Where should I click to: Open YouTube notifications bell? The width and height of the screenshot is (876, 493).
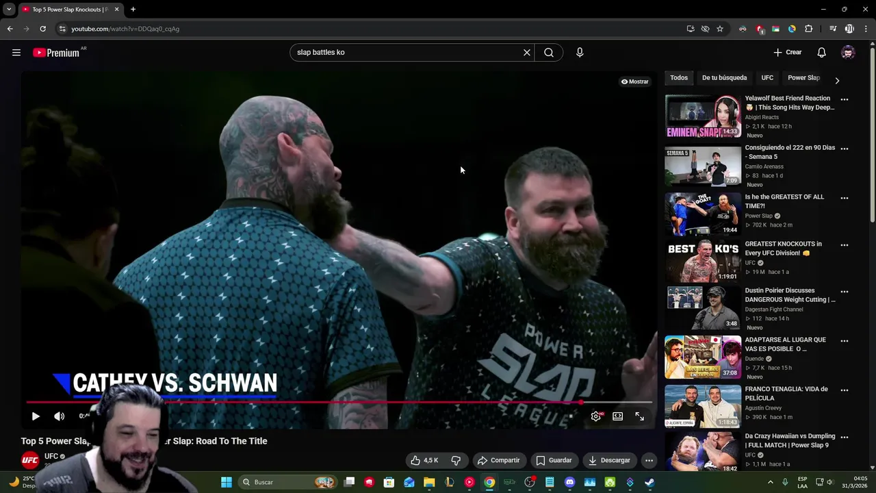pos(822,53)
